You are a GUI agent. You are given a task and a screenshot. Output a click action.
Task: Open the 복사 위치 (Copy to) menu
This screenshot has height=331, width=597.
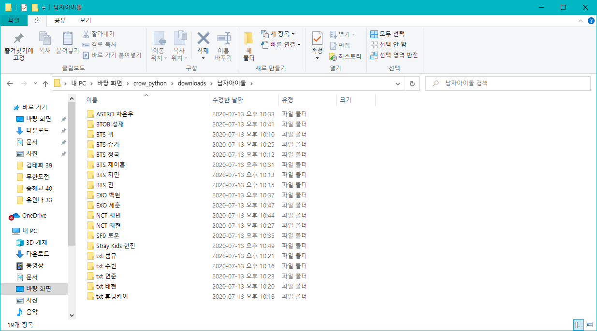tap(179, 46)
